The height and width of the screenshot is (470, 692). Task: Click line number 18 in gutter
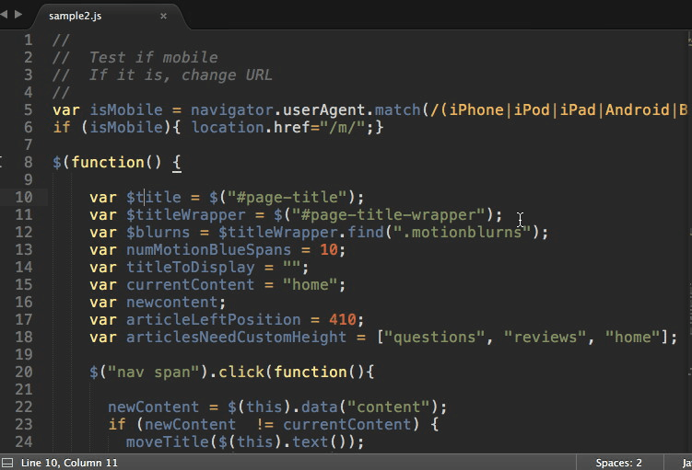coord(24,337)
